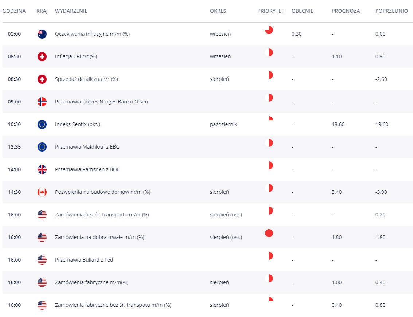Click the Norway flag in the 09:00 row
The width and height of the screenshot is (413, 317).
42,102
